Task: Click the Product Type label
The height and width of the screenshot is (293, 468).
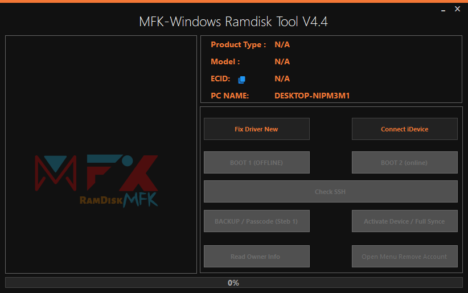Action: click(238, 45)
